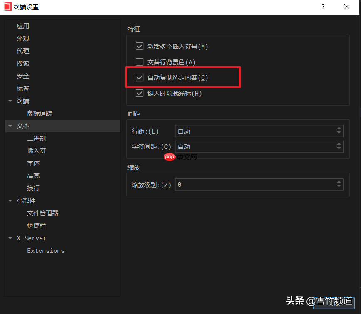Increase 缩放级别 with the up arrow
The width and height of the screenshot is (361, 314).
[x=339, y=182]
